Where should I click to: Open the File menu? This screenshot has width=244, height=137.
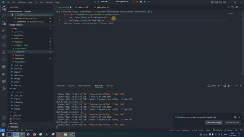click(8, 2)
